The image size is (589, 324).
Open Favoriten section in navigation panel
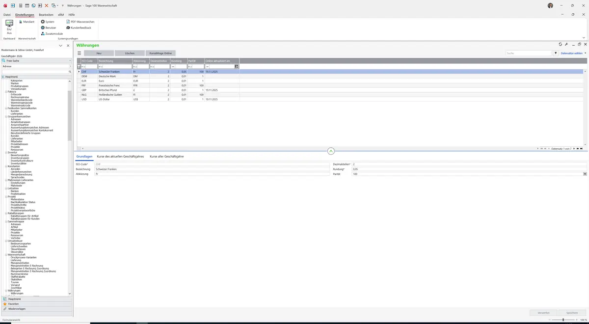(36, 304)
